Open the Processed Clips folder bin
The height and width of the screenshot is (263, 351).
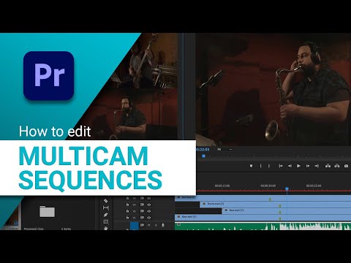(47, 211)
